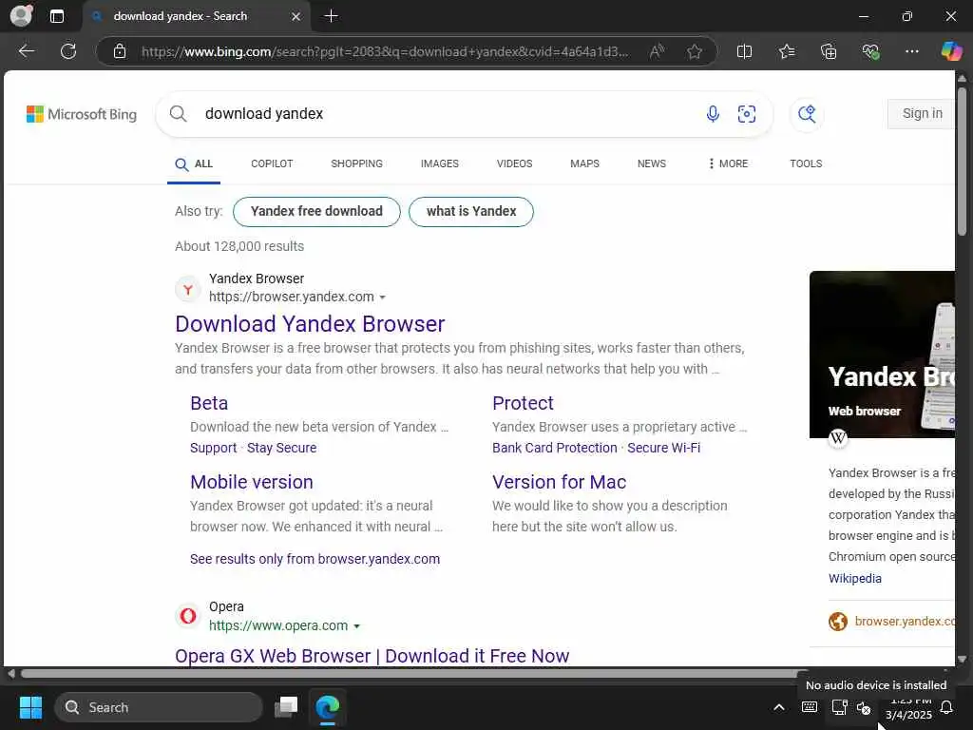
Task: Click the browser address bar URL
Action: (x=385, y=51)
